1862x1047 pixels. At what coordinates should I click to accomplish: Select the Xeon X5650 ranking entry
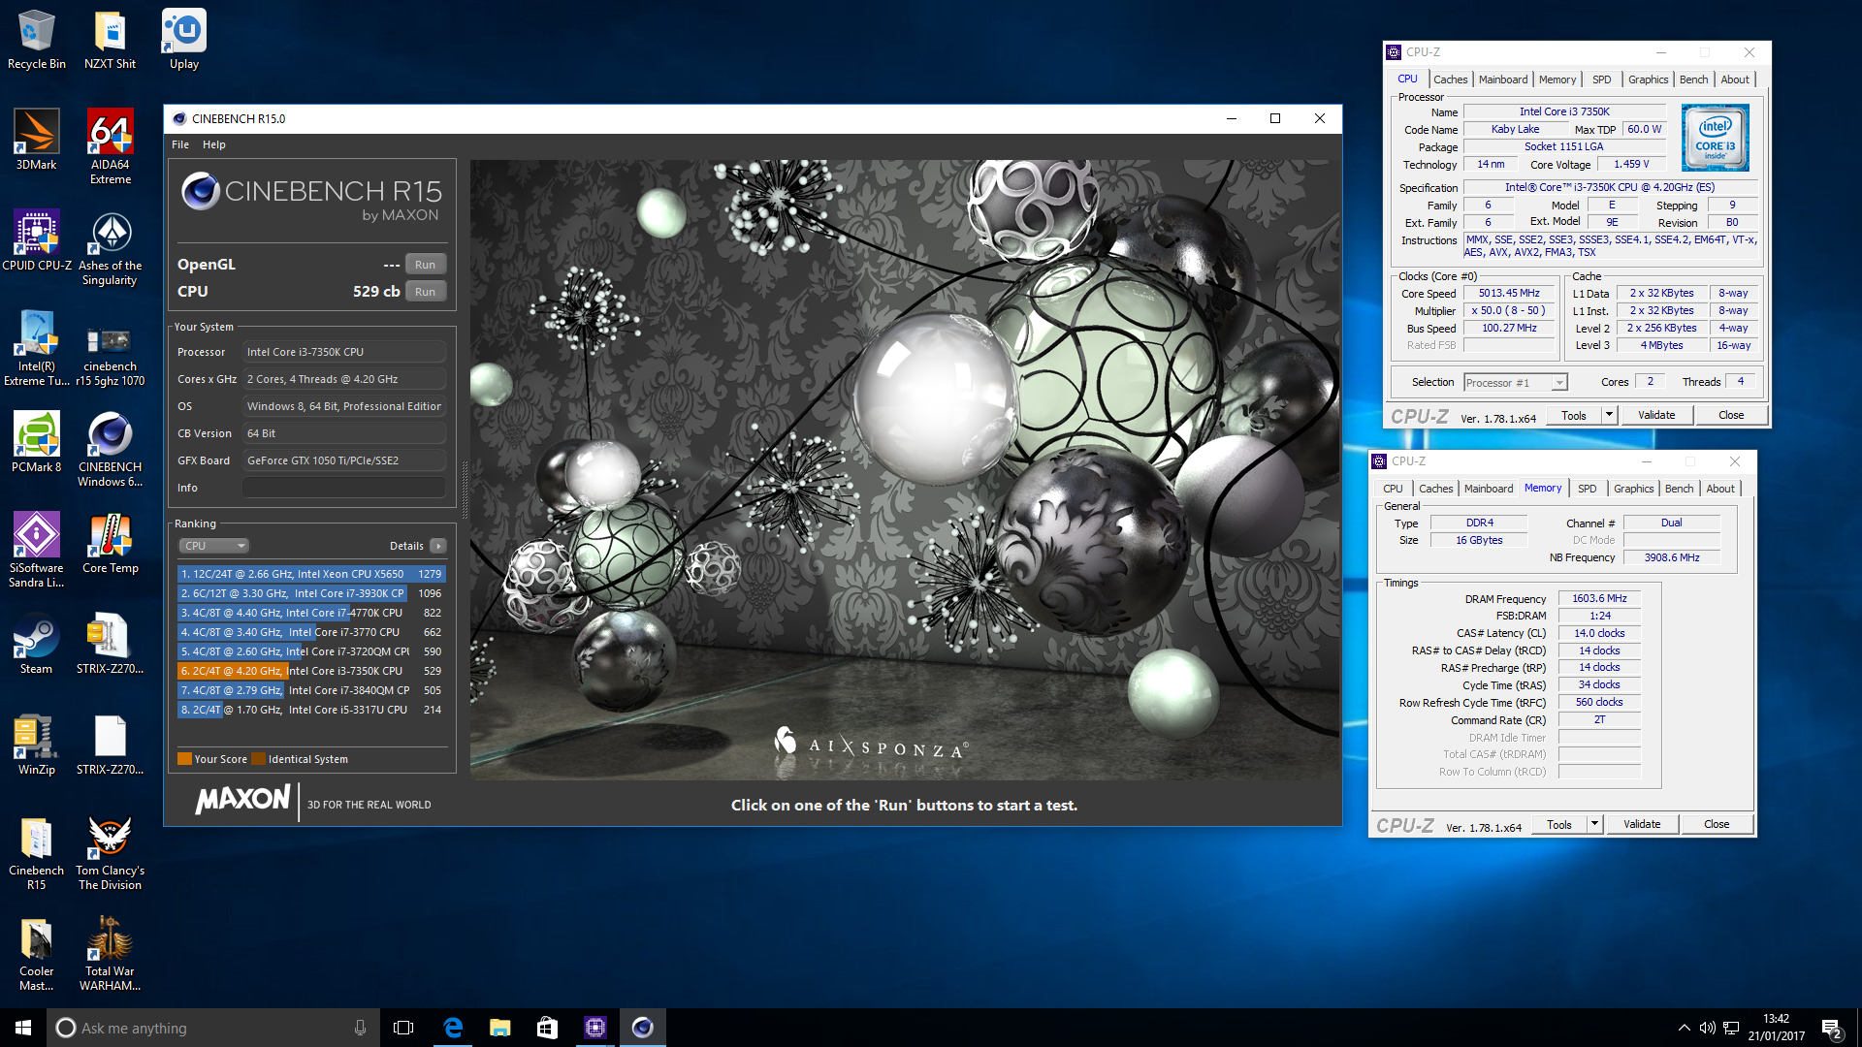click(x=311, y=574)
